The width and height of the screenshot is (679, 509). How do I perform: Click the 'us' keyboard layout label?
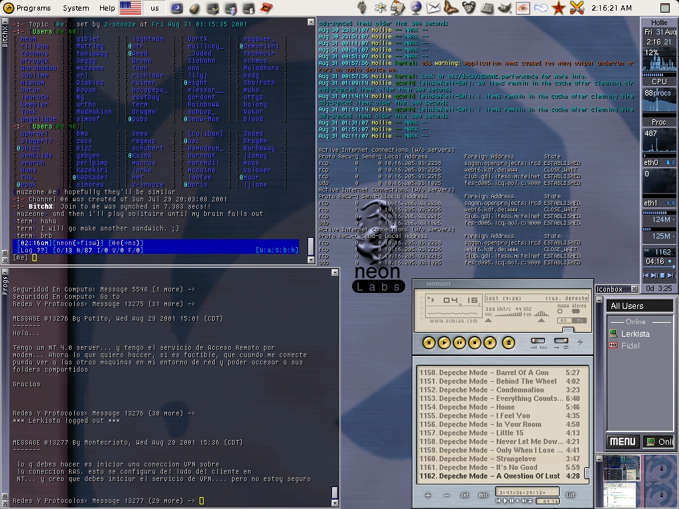(x=154, y=8)
